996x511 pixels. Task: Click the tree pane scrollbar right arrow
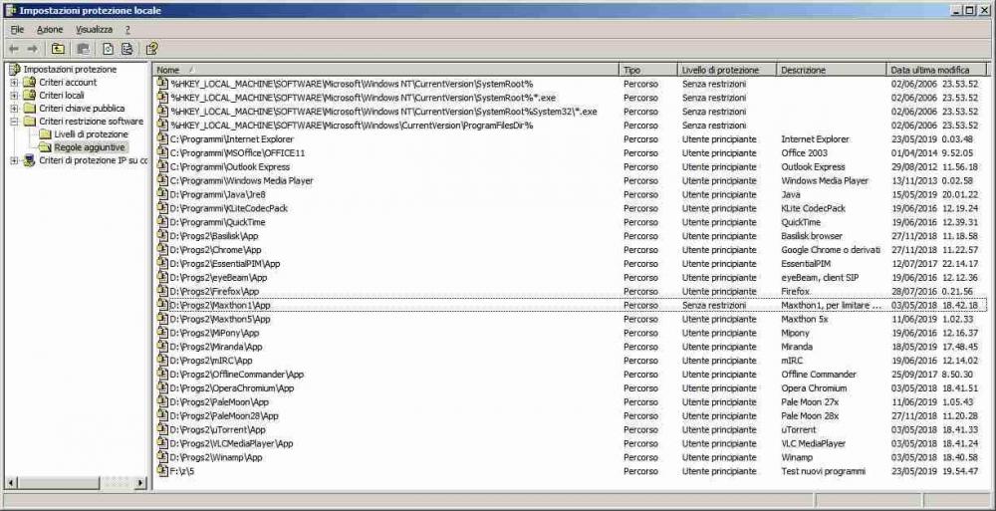tap(140, 483)
